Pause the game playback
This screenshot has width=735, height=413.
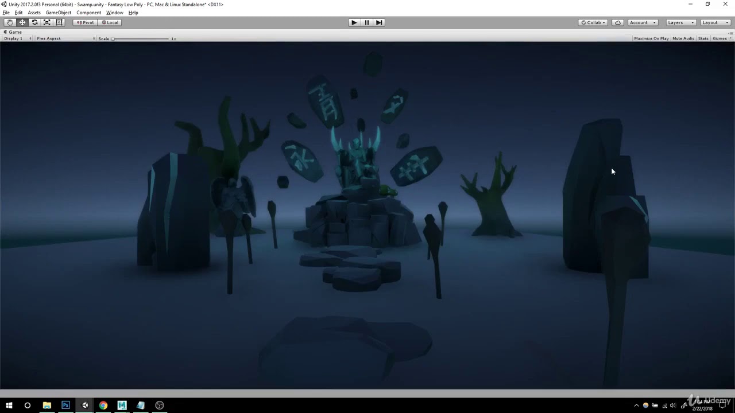(367, 22)
